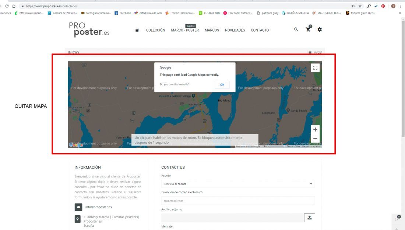The width and height of the screenshot is (405, 230).
Task: Open the foros.guitarramania bookmark
Action: [96, 13]
